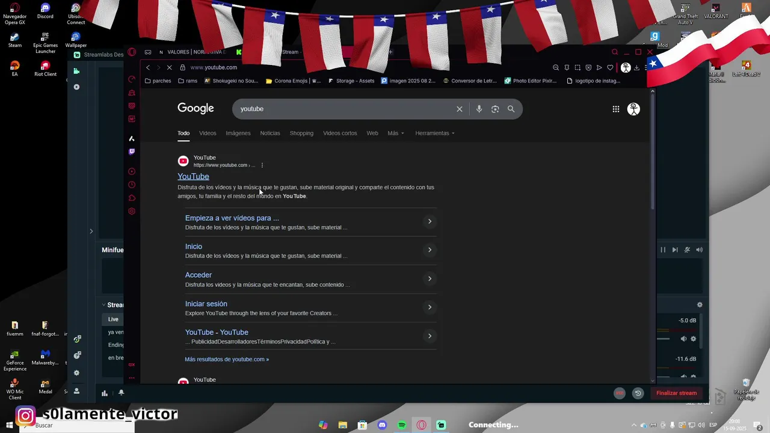
Task: Mute the -5.0 dB audio source speaker
Action: (683, 339)
